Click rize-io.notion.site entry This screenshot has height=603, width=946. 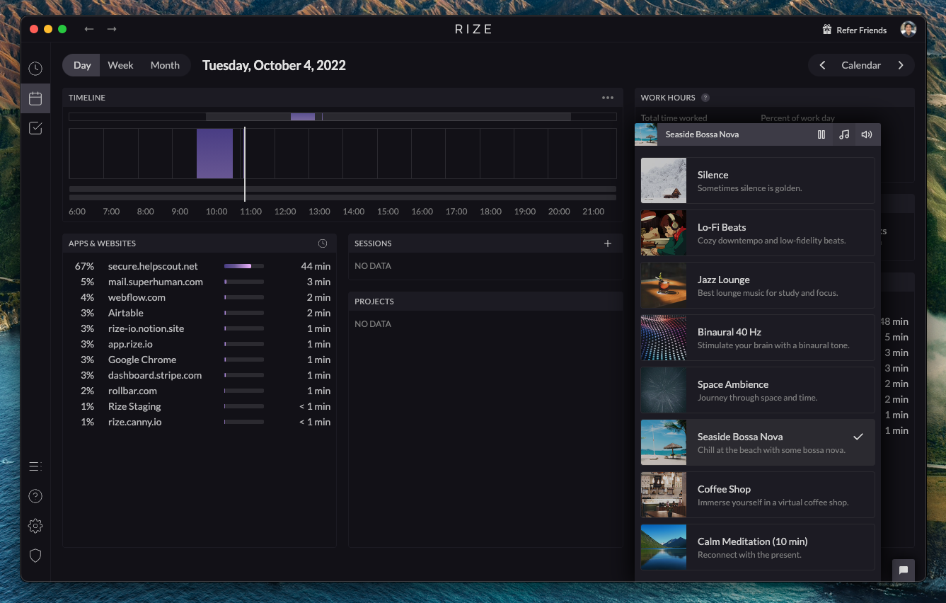click(x=146, y=328)
